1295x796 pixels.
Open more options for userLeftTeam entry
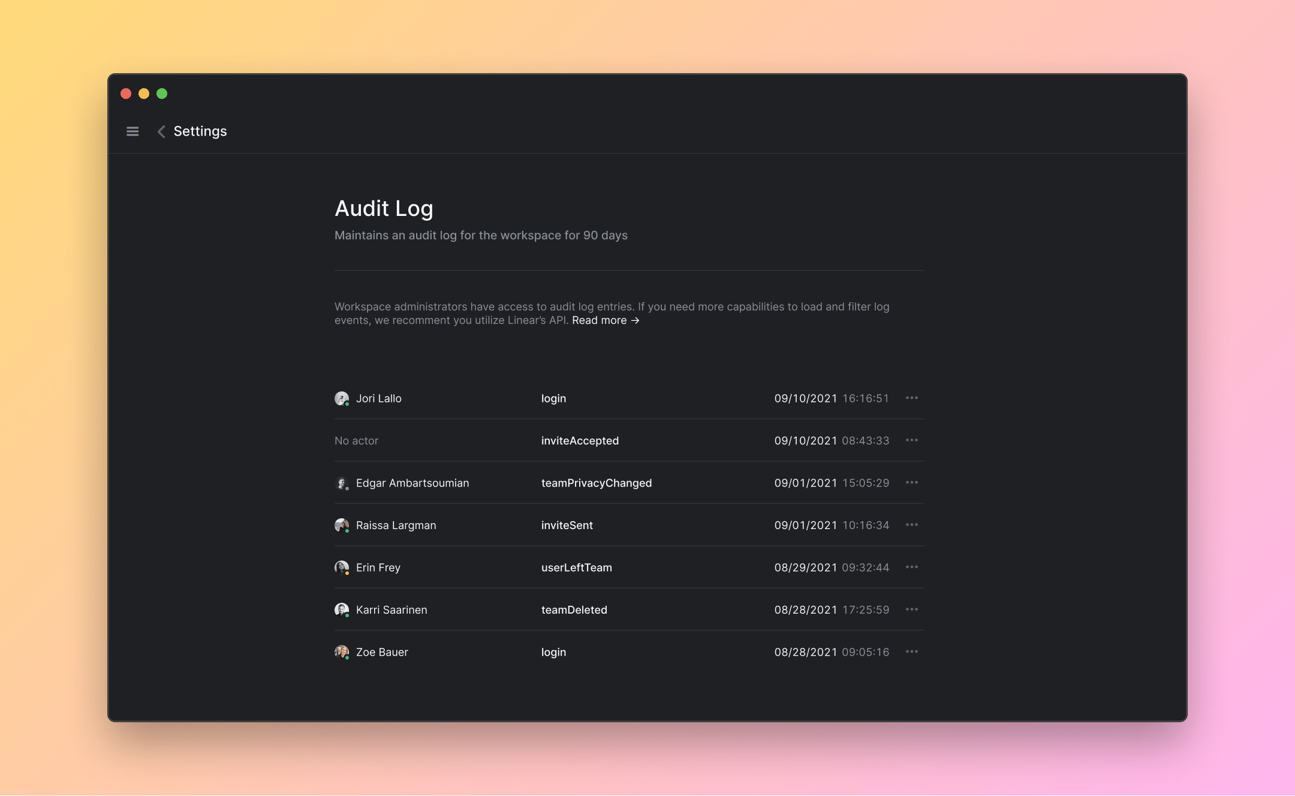pyautogui.click(x=911, y=567)
